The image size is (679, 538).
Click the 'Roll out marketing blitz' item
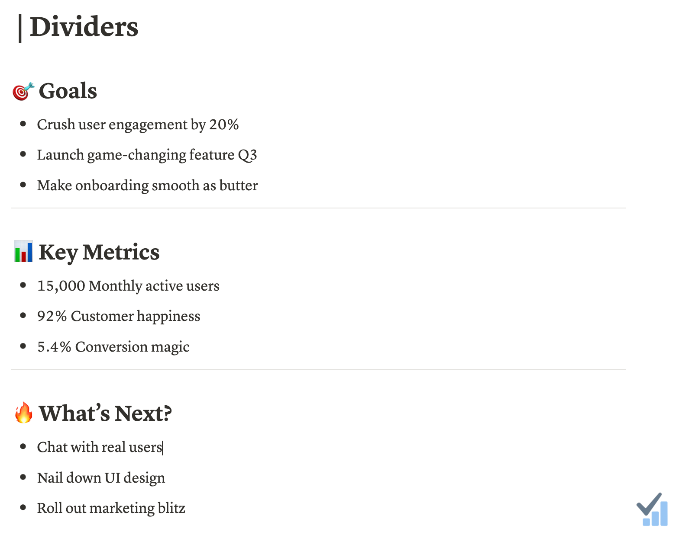click(111, 508)
